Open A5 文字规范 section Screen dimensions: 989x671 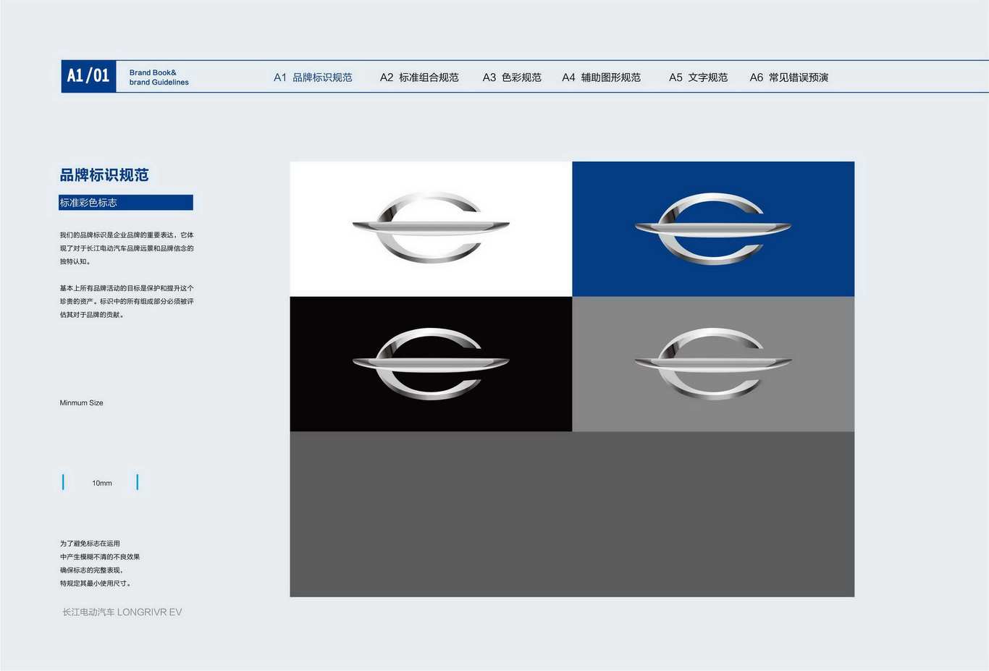click(698, 77)
